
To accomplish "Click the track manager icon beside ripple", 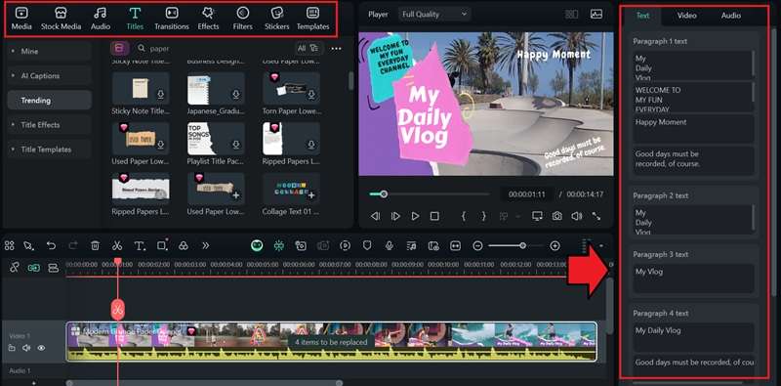I will (x=53, y=268).
